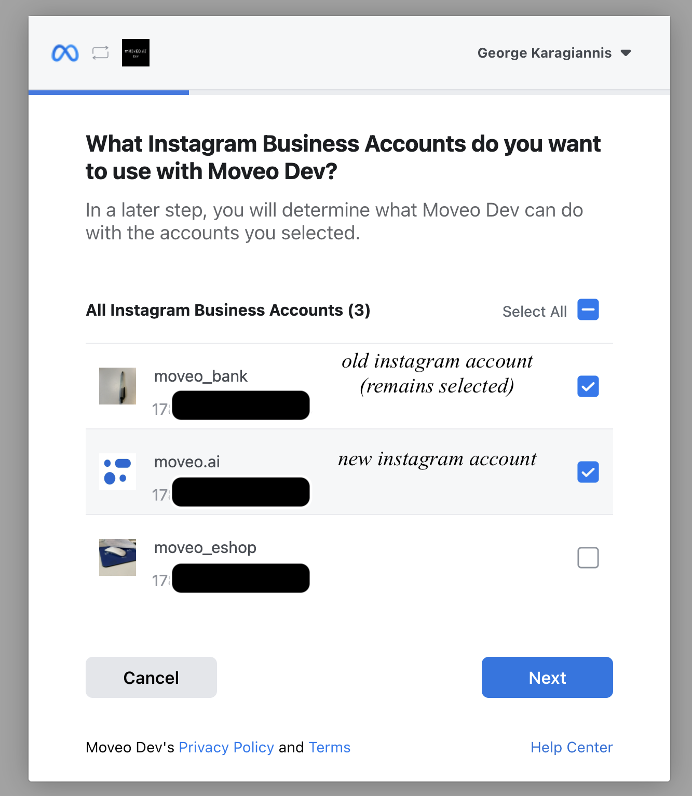The image size is (692, 796).
Task: Click the moveo_bank account name
Action: pos(201,376)
